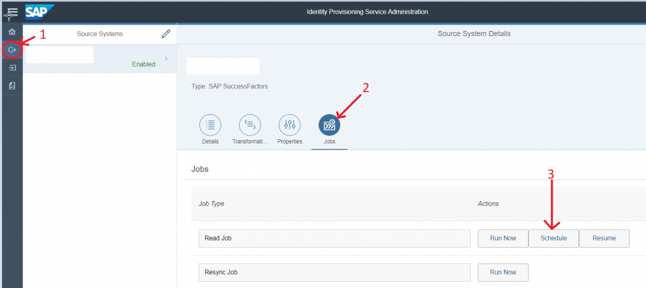This screenshot has width=646, height=288.
Task: Open Source Systems sidebar icon
Action: click(12, 50)
